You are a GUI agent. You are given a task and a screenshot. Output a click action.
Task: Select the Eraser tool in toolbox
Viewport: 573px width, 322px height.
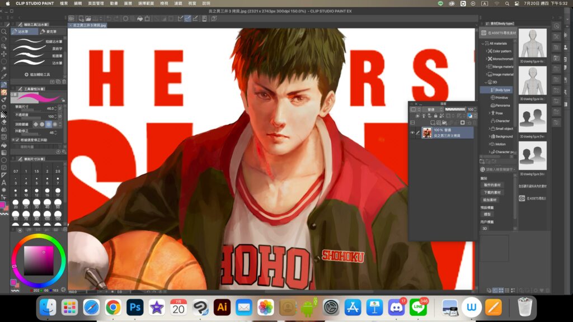click(4, 122)
